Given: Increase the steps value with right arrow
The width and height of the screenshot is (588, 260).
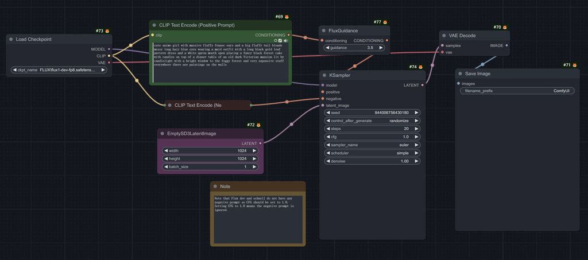Looking at the screenshot, I should point(416,129).
